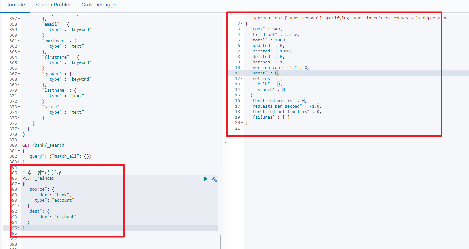Click the Chinese comment line about index migration
This screenshot has width=469, height=249.
click(42, 173)
